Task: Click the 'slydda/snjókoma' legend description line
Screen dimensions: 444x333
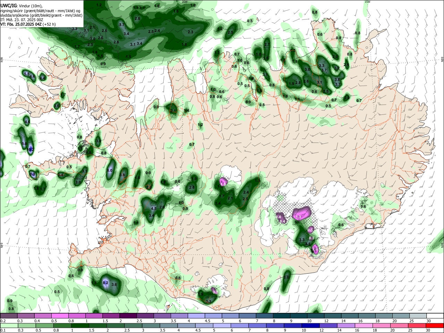Action: (41, 15)
